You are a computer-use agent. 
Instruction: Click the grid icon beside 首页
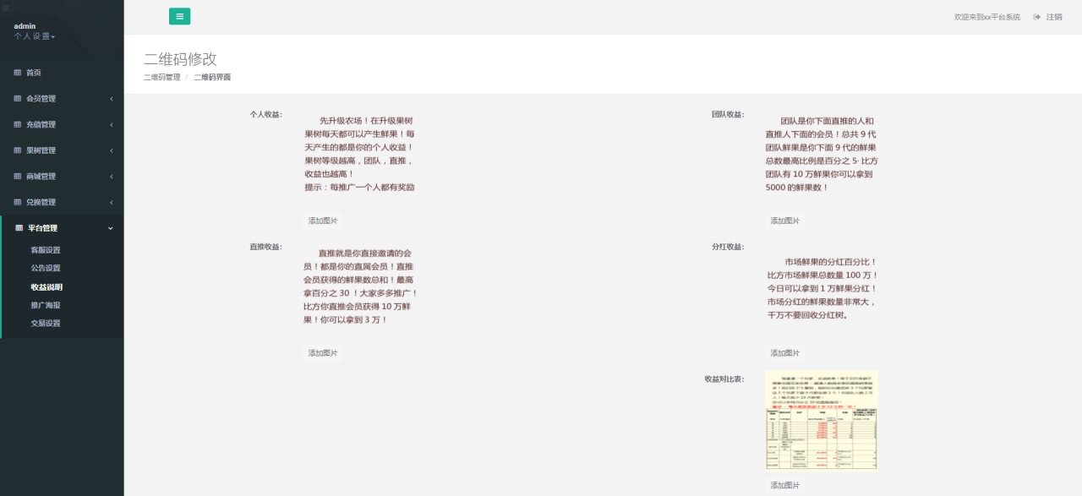(18, 73)
